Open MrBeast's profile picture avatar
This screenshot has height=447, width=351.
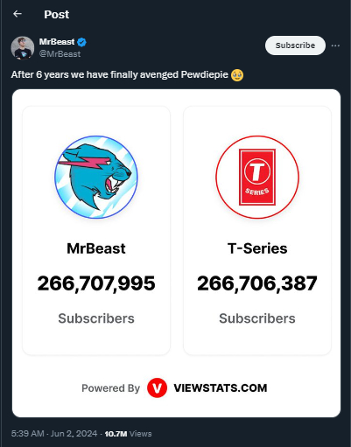23,48
